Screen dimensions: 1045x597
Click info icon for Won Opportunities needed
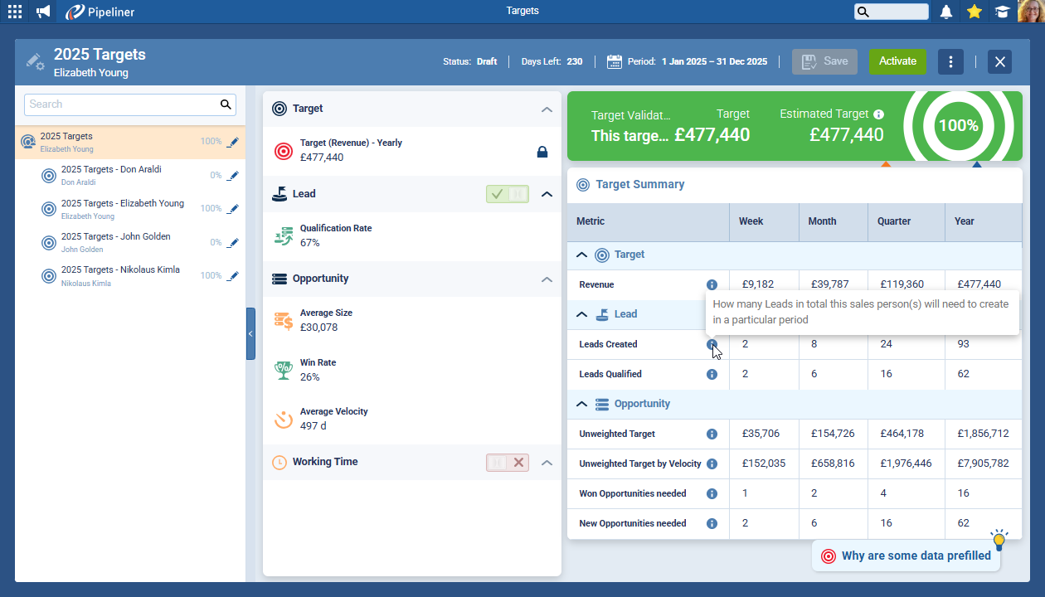click(712, 494)
